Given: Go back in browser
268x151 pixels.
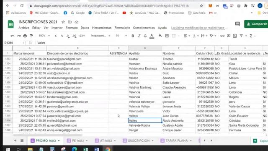Looking at the screenshot, I should 8,5.
